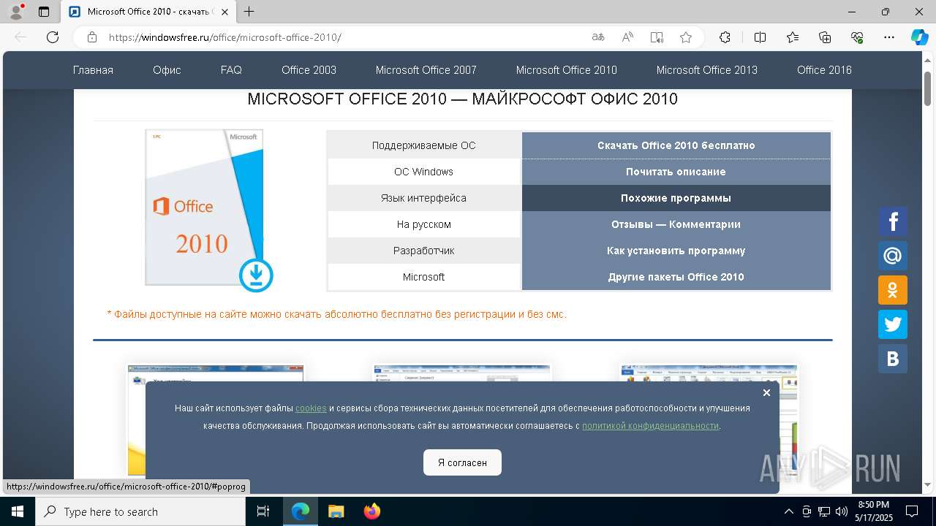Open browser essentials heart icon
936x526 pixels.
tap(857, 37)
